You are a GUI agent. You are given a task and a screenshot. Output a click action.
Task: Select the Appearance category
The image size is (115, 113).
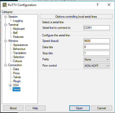tap(20, 45)
